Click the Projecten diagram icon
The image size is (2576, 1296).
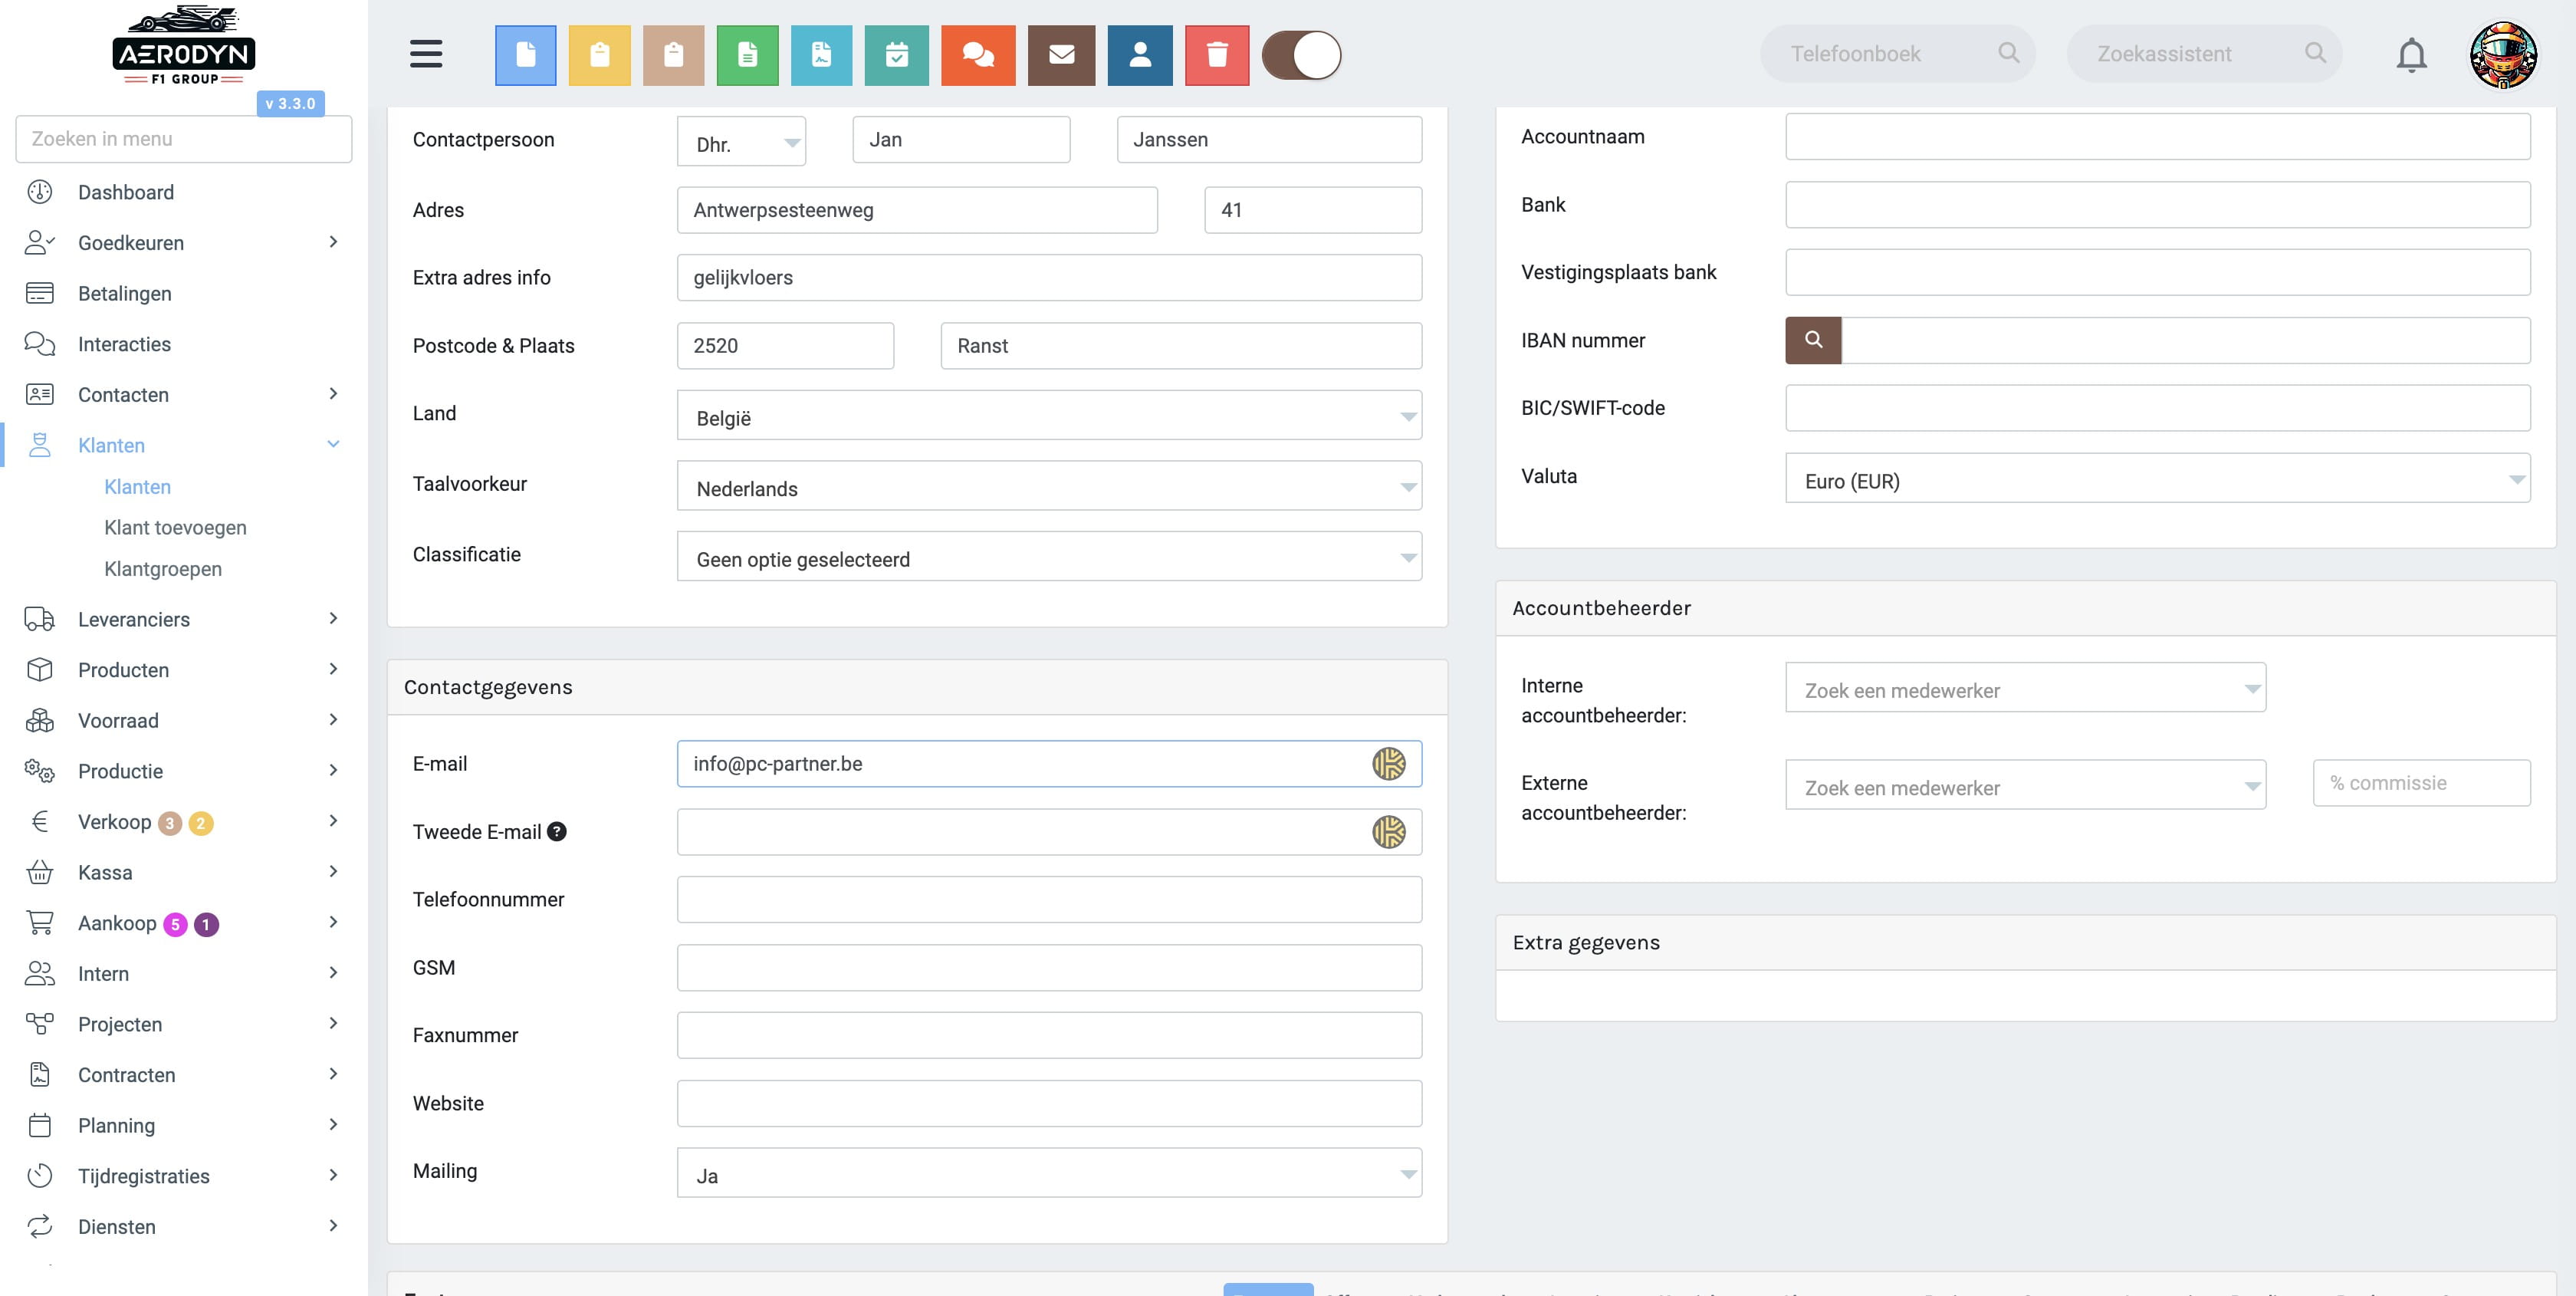(x=40, y=1024)
